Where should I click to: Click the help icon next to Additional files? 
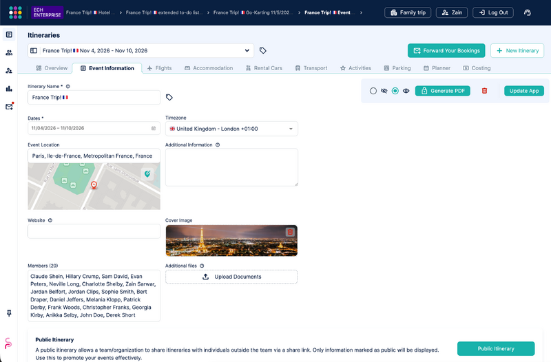(x=202, y=266)
